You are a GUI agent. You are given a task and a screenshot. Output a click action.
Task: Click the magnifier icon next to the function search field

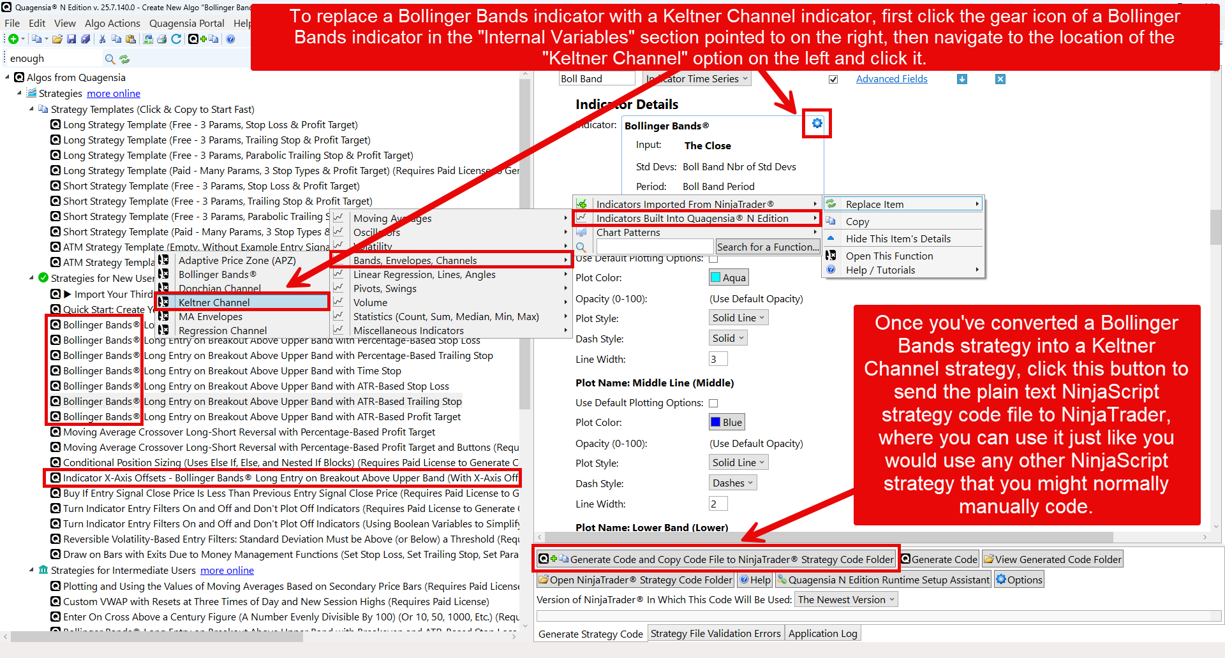581,247
